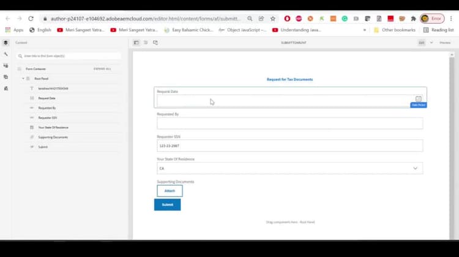
Task: Click the site lock icon in address bar
Action: 45,19
